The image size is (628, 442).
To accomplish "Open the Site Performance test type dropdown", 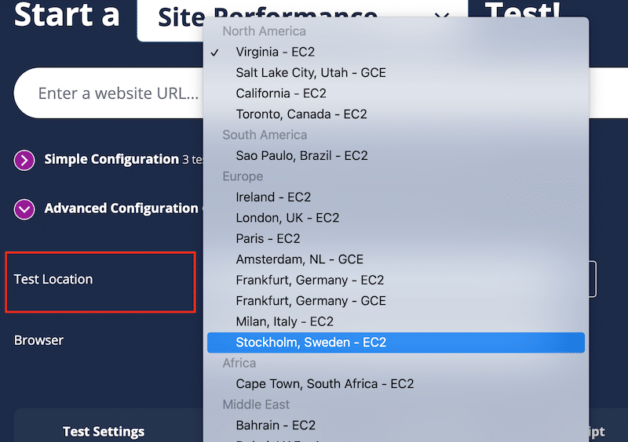I will pos(302,20).
